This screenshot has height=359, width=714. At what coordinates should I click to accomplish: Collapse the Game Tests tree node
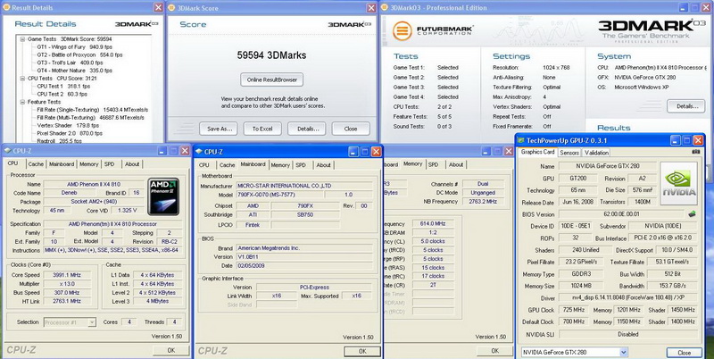pyautogui.click(x=22, y=39)
